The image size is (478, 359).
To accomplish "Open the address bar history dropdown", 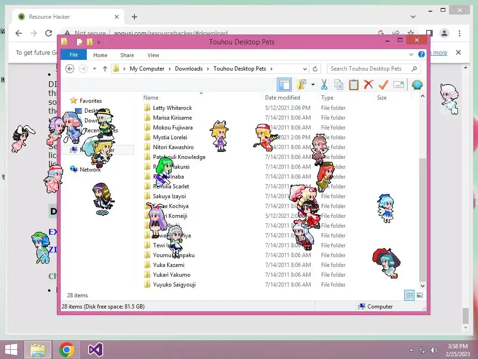I will pos(305,69).
